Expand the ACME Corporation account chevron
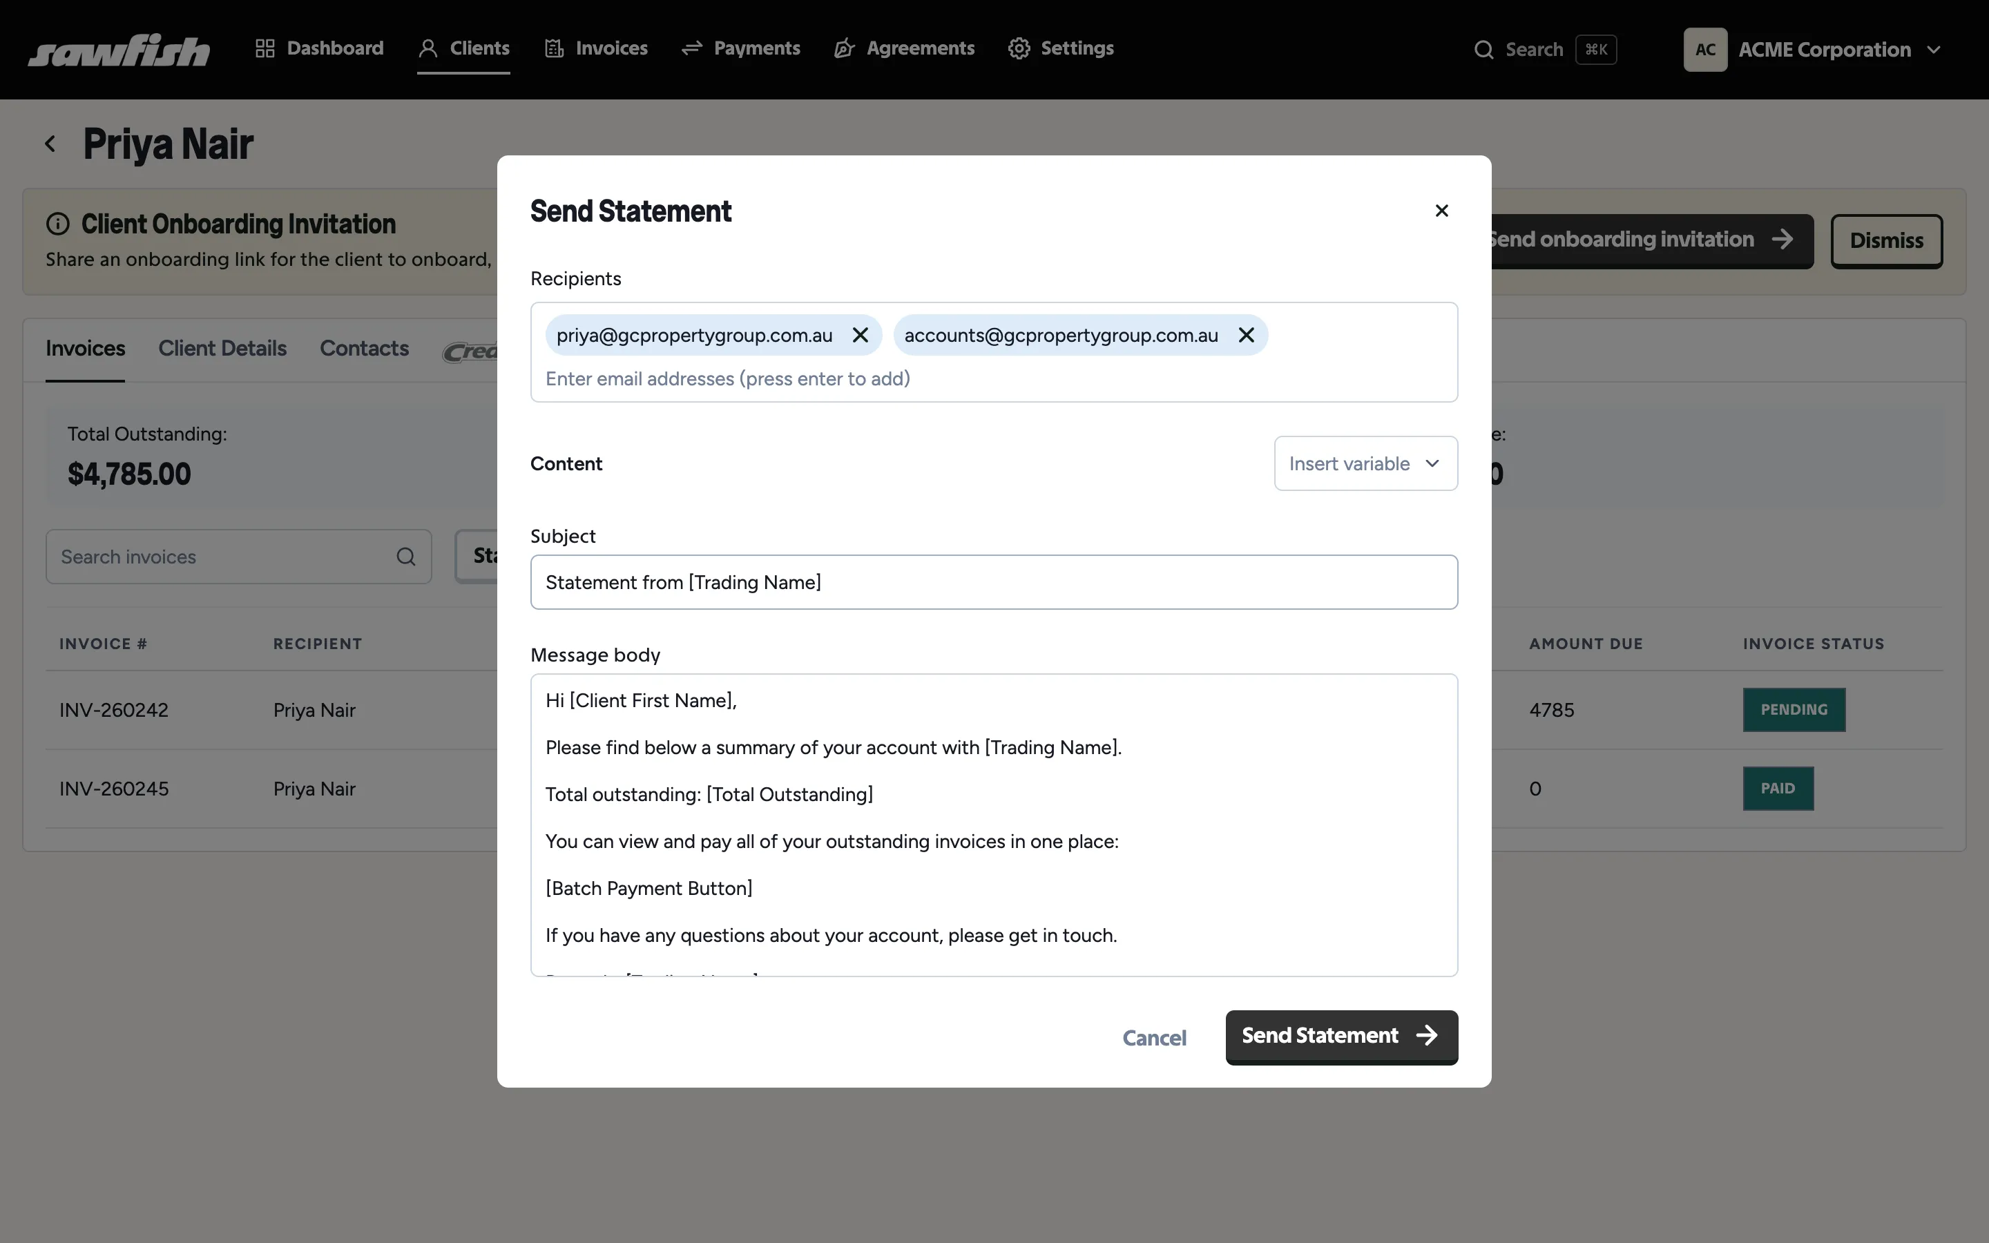Viewport: 1989px width, 1243px height. coord(1934,50)
